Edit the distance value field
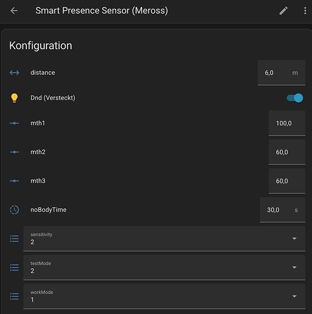312x314 pixels. pos(281,73)
